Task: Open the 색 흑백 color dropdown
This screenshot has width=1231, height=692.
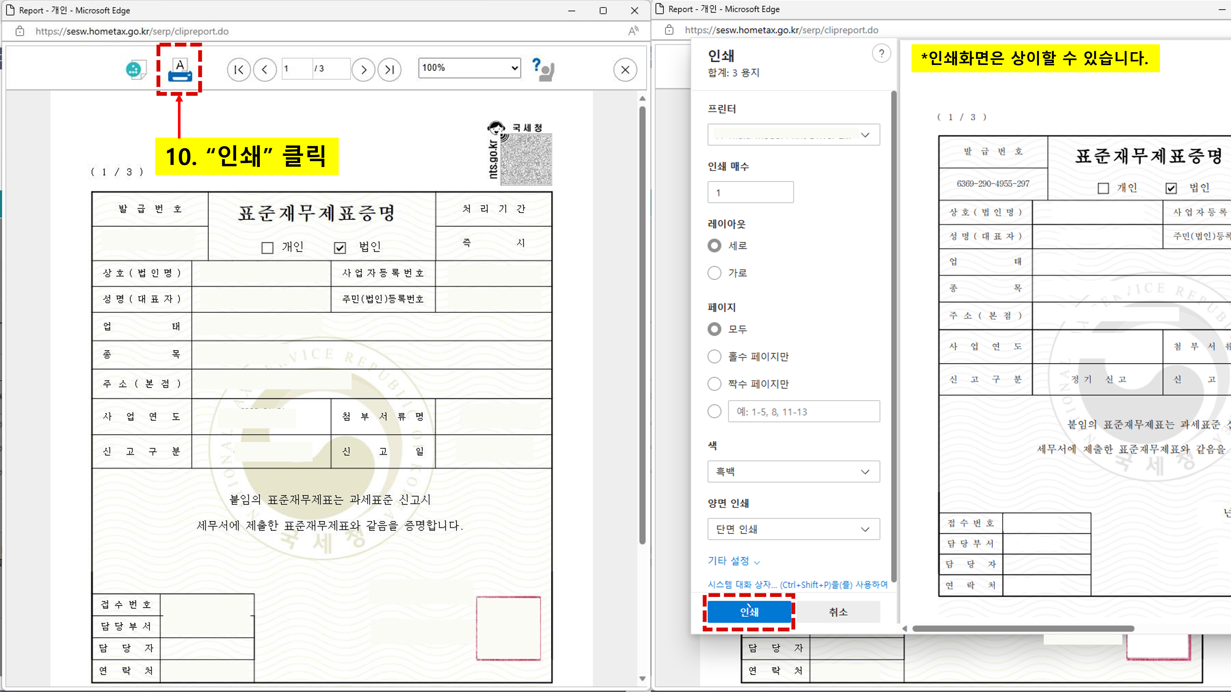Action: coord(793,471)
